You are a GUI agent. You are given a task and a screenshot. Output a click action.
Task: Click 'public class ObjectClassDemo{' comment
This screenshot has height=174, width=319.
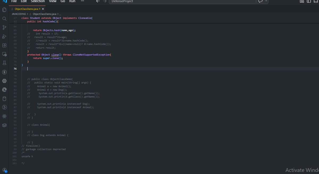pos(50,79)
